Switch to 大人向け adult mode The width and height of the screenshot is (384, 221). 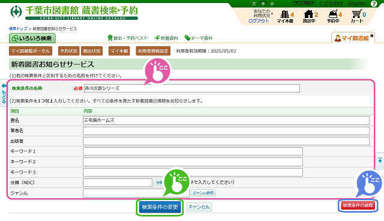[x=304, y=4]
